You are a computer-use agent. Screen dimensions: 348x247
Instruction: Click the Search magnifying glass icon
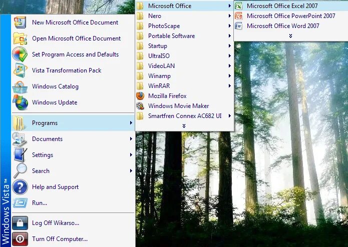[20, 171]
